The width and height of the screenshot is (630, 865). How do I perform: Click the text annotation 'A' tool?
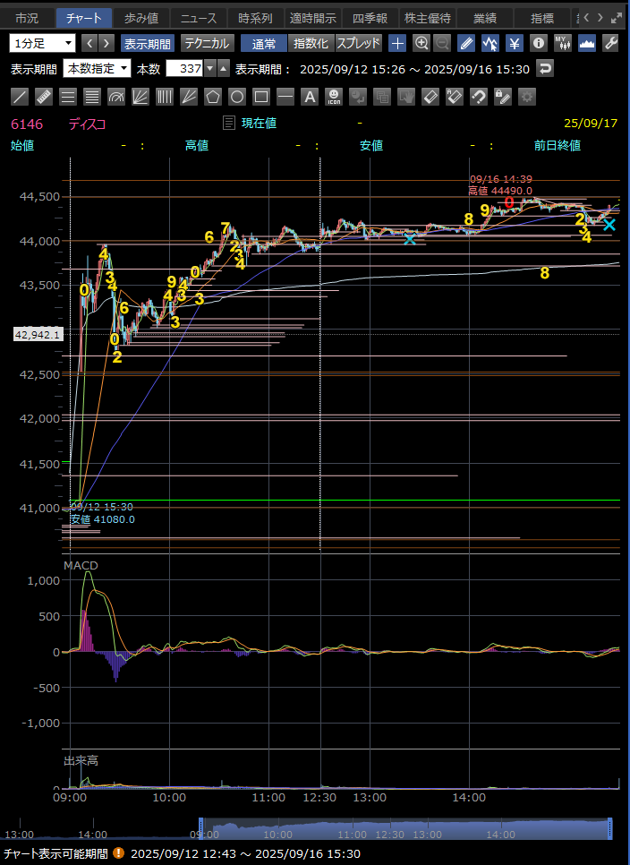click(x=310, y=97)
